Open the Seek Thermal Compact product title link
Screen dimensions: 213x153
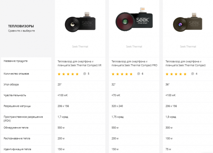(x=186, y=63)
